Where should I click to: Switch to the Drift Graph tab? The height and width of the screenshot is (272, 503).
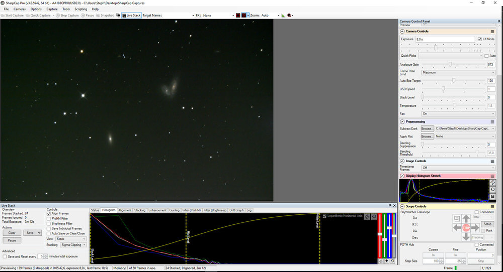click(x=236, y=210)
